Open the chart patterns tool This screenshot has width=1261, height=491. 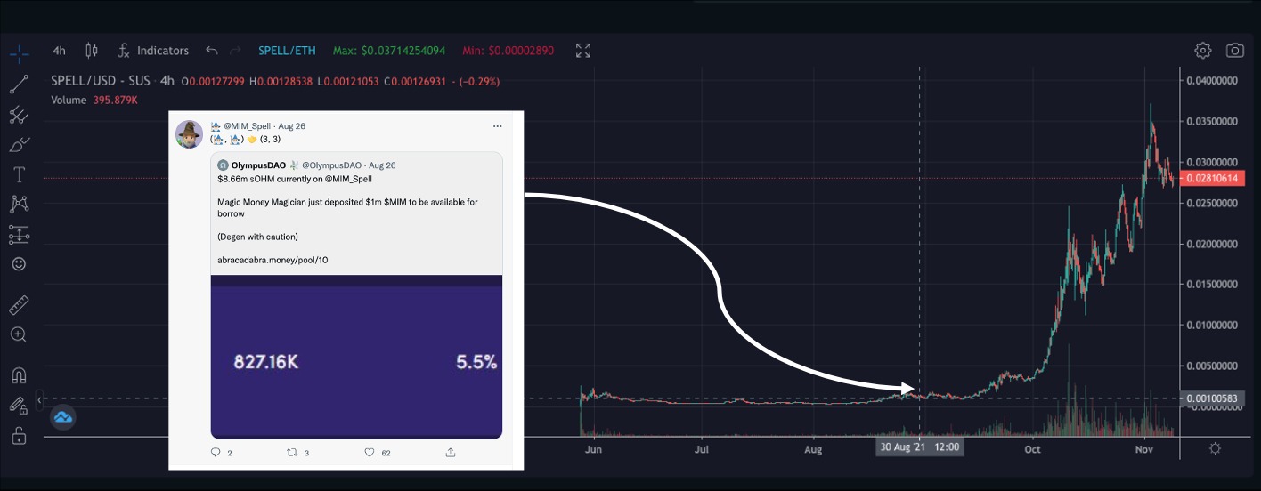click(x=19, y=205)
